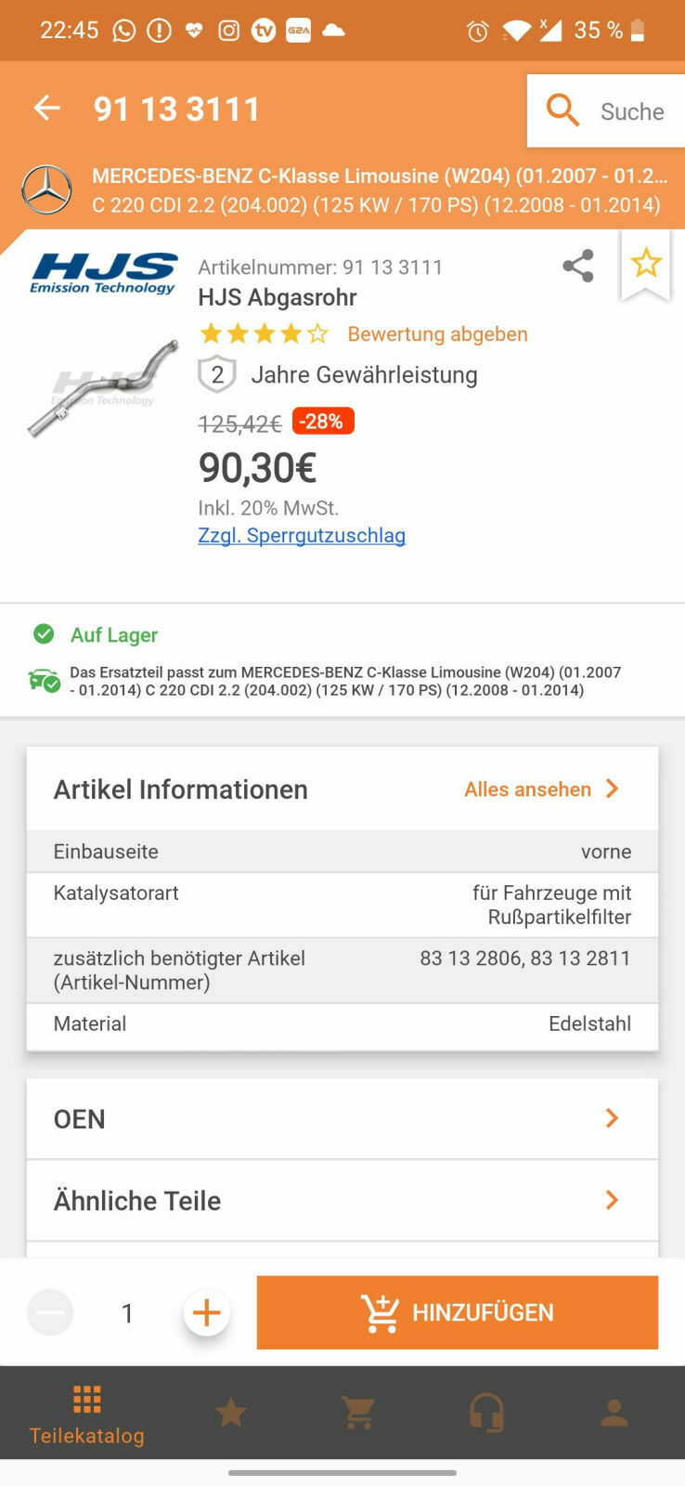Screen dimensions: 685x1486
Task: Click the HJS Emission Technology logo
Action: 105,272
